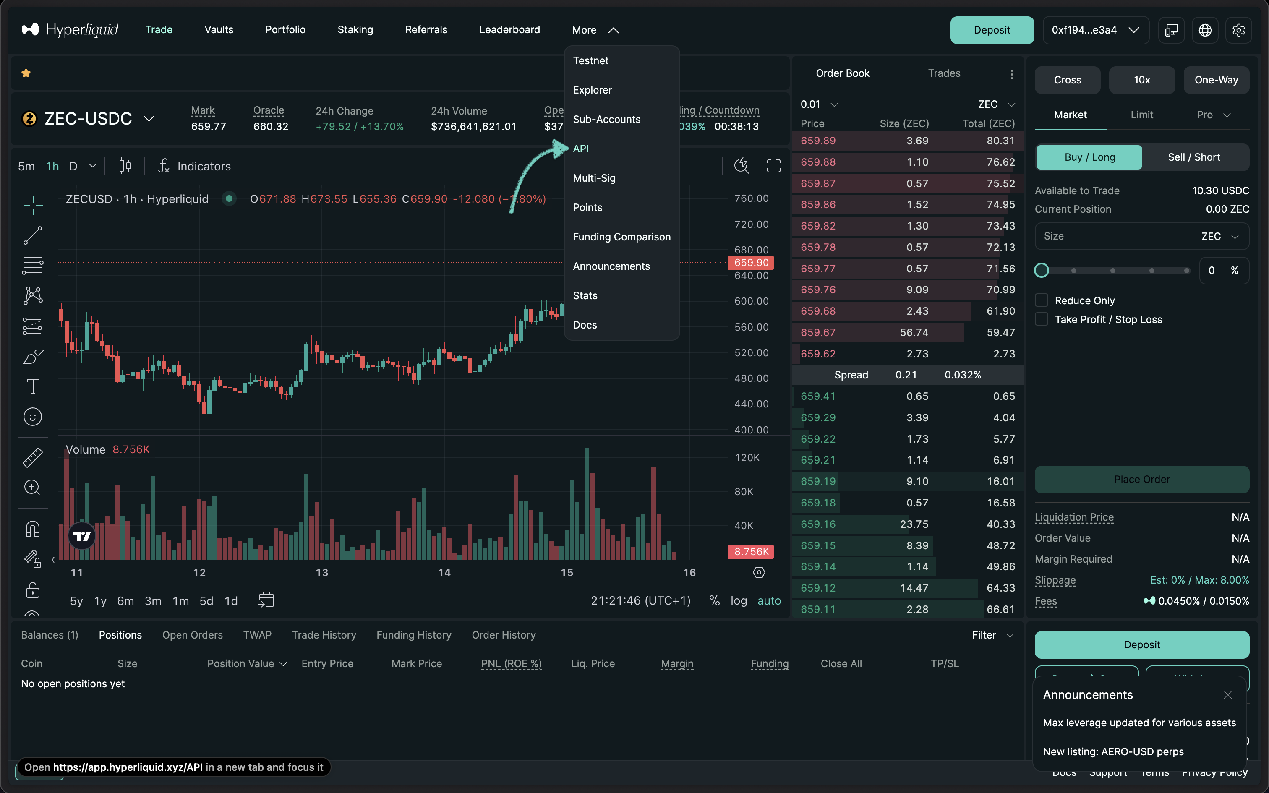
Task: Open the wallet address 0xf194...e3a4 dropdown
Action: (x=1095, y=30)
